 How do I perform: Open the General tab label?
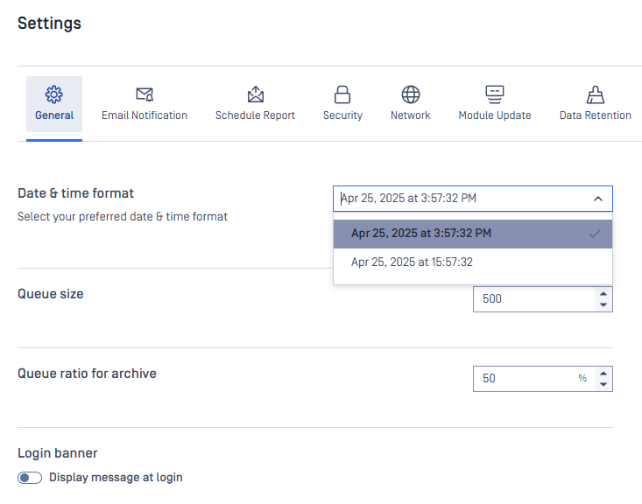(54, 115)
